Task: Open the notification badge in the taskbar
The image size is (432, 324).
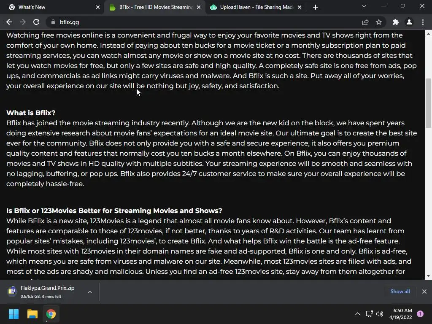Action: [x=420, y=314]
